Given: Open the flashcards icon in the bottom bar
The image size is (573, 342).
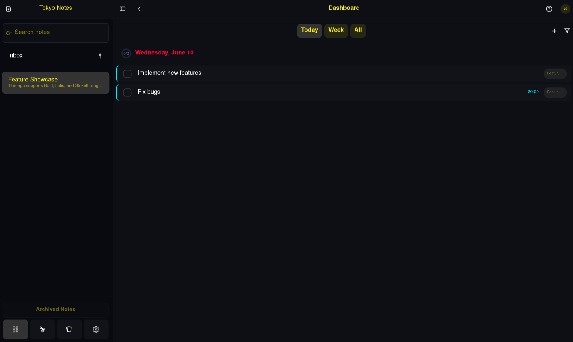Looking at the screenshot, I should coord(69,329).
